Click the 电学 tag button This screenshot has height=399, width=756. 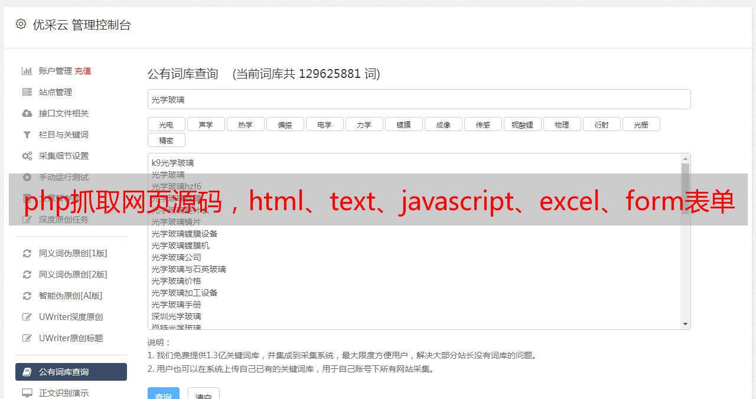click(x=324, y=125)
